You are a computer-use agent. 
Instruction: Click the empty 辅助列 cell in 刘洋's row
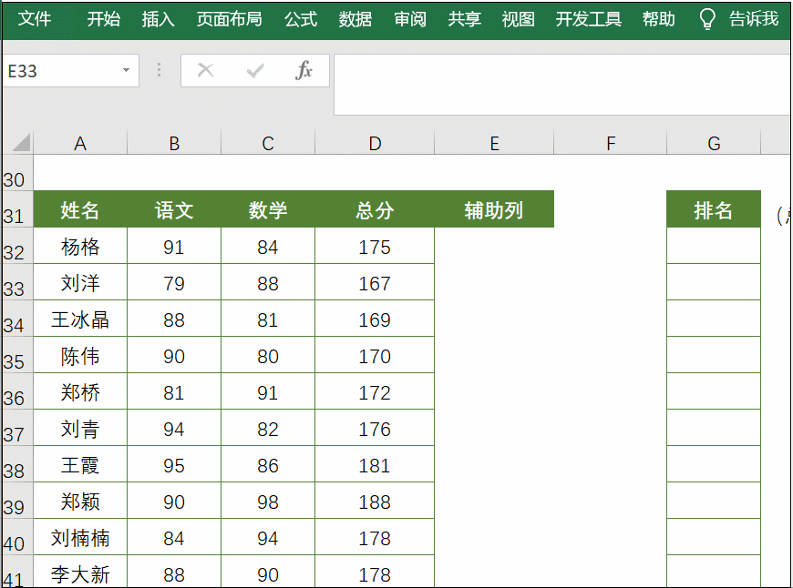click(x=494, y=282)
